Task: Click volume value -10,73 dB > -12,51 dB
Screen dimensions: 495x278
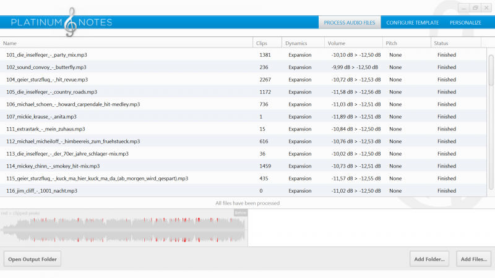Action: 356,166
